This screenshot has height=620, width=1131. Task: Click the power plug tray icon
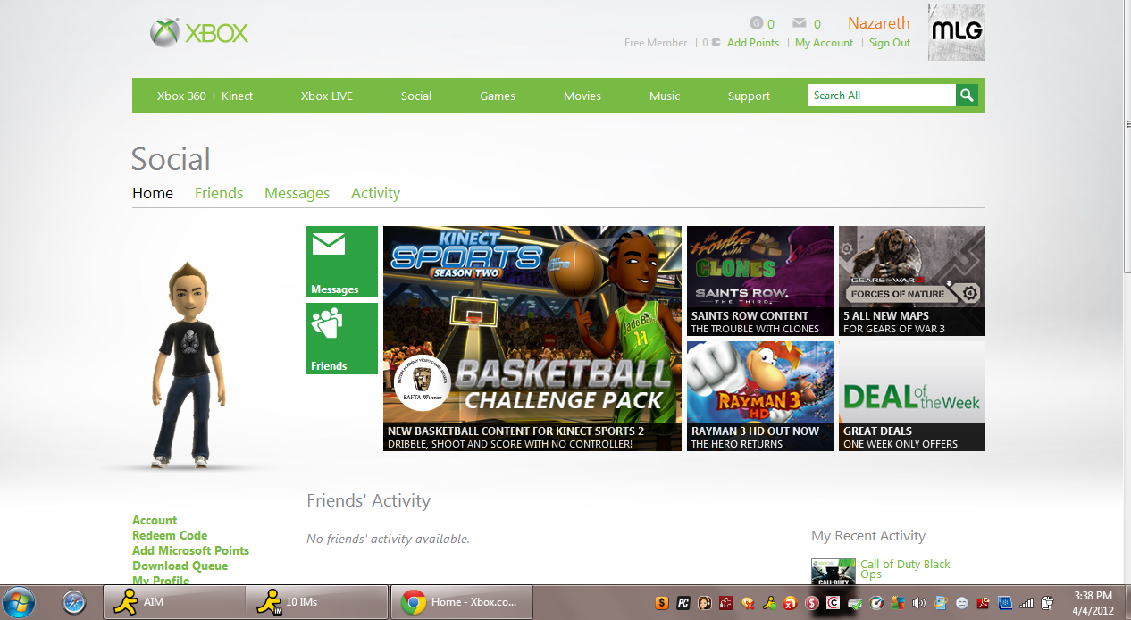1047,603
